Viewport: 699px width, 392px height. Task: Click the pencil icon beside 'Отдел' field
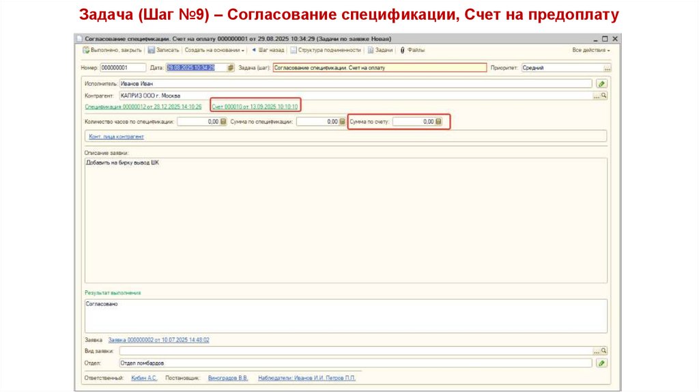(601, 363)
